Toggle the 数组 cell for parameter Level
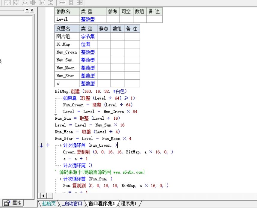The width and height of the screenshot is (257, 208). click(x=140, y=19)
